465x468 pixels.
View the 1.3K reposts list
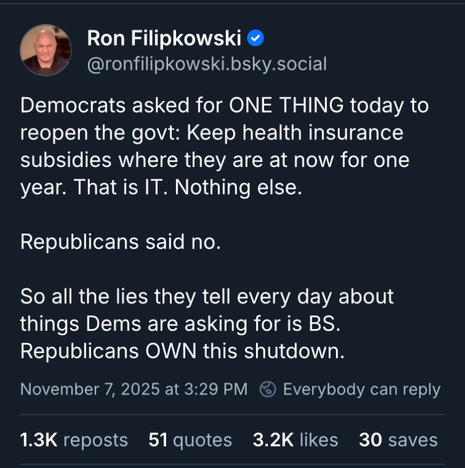pyautogui.click(x=74, y=440)
